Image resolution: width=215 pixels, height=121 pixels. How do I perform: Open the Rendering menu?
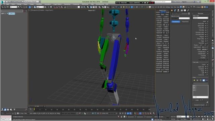[67, 4]
